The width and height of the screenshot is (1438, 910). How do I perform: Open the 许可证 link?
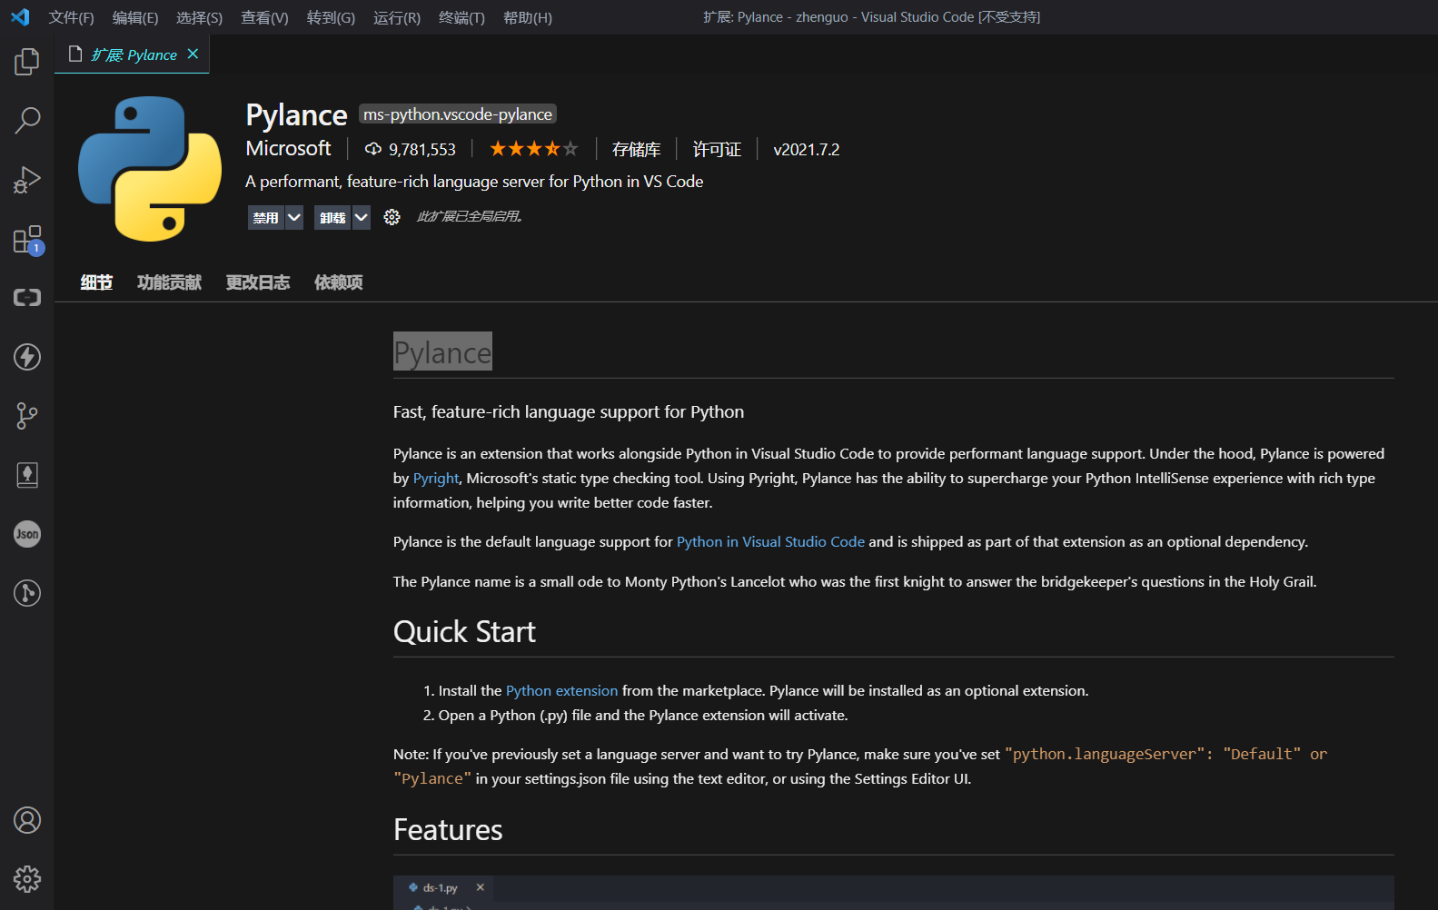(717, 149)
